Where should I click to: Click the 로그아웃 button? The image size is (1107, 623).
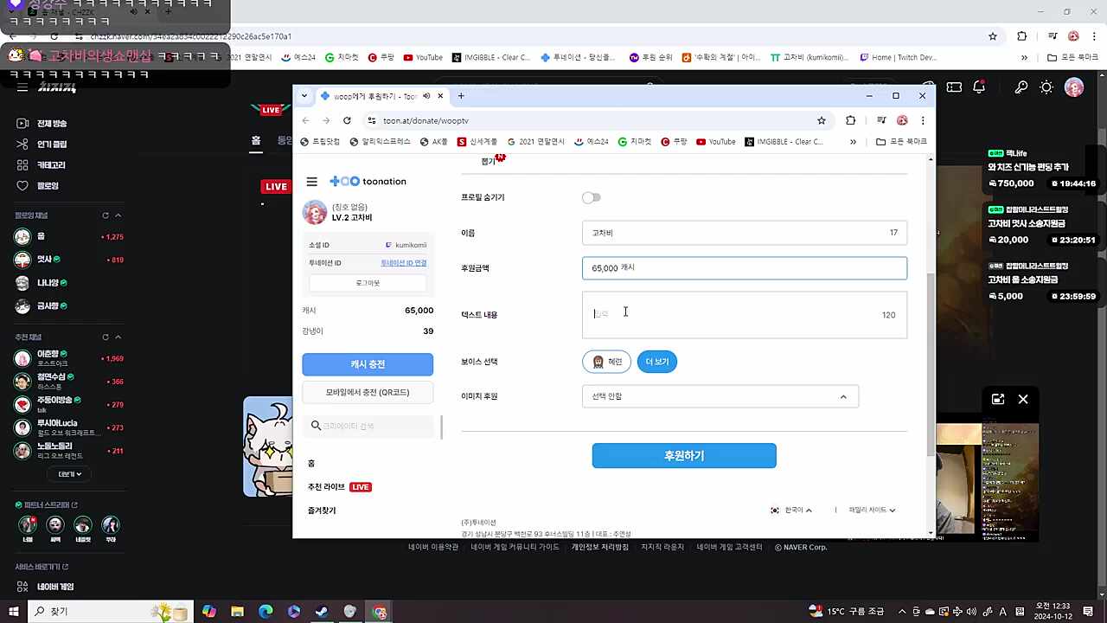(x=368, y=283)
